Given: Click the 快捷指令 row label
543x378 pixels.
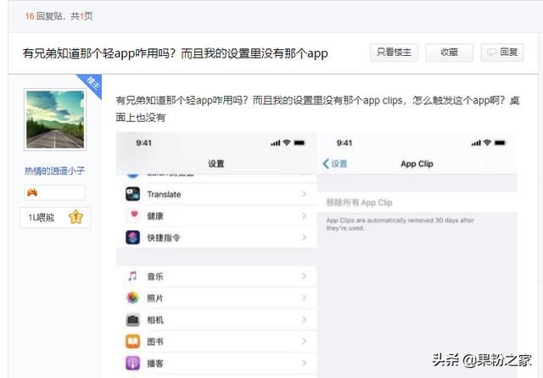Looking at the screenshot, I should coord(164,237).
